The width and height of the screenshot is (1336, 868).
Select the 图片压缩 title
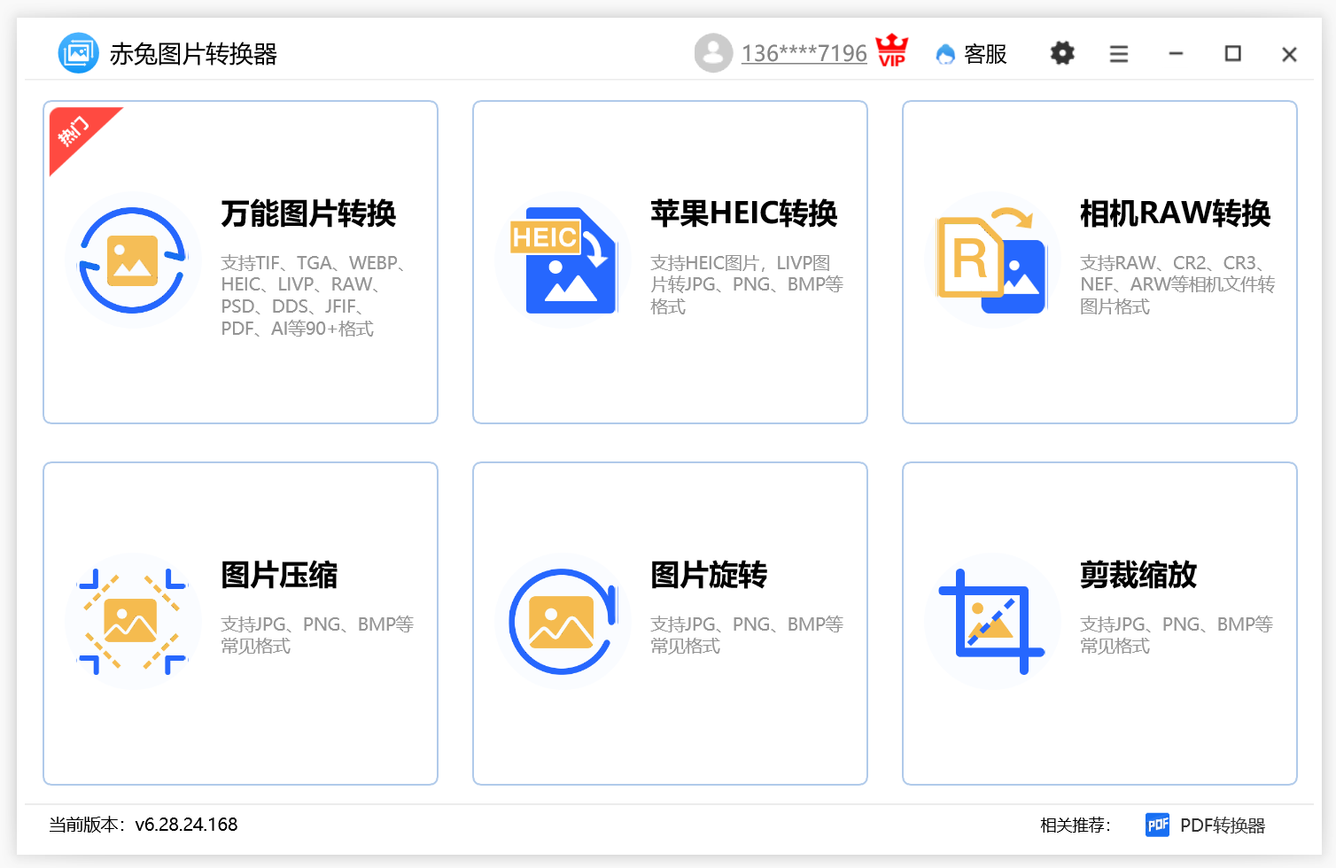(x=279, y=575)
